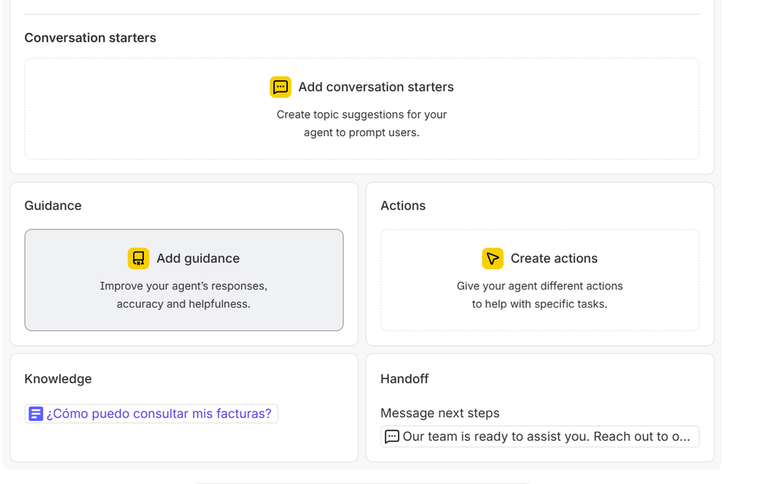Click "Create topic suggestions for your agent" description
This screenshot has width=768, height=484.
click(x=362, y=115)
